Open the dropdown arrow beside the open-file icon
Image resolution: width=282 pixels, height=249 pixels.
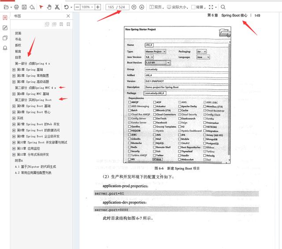point(11,7)
